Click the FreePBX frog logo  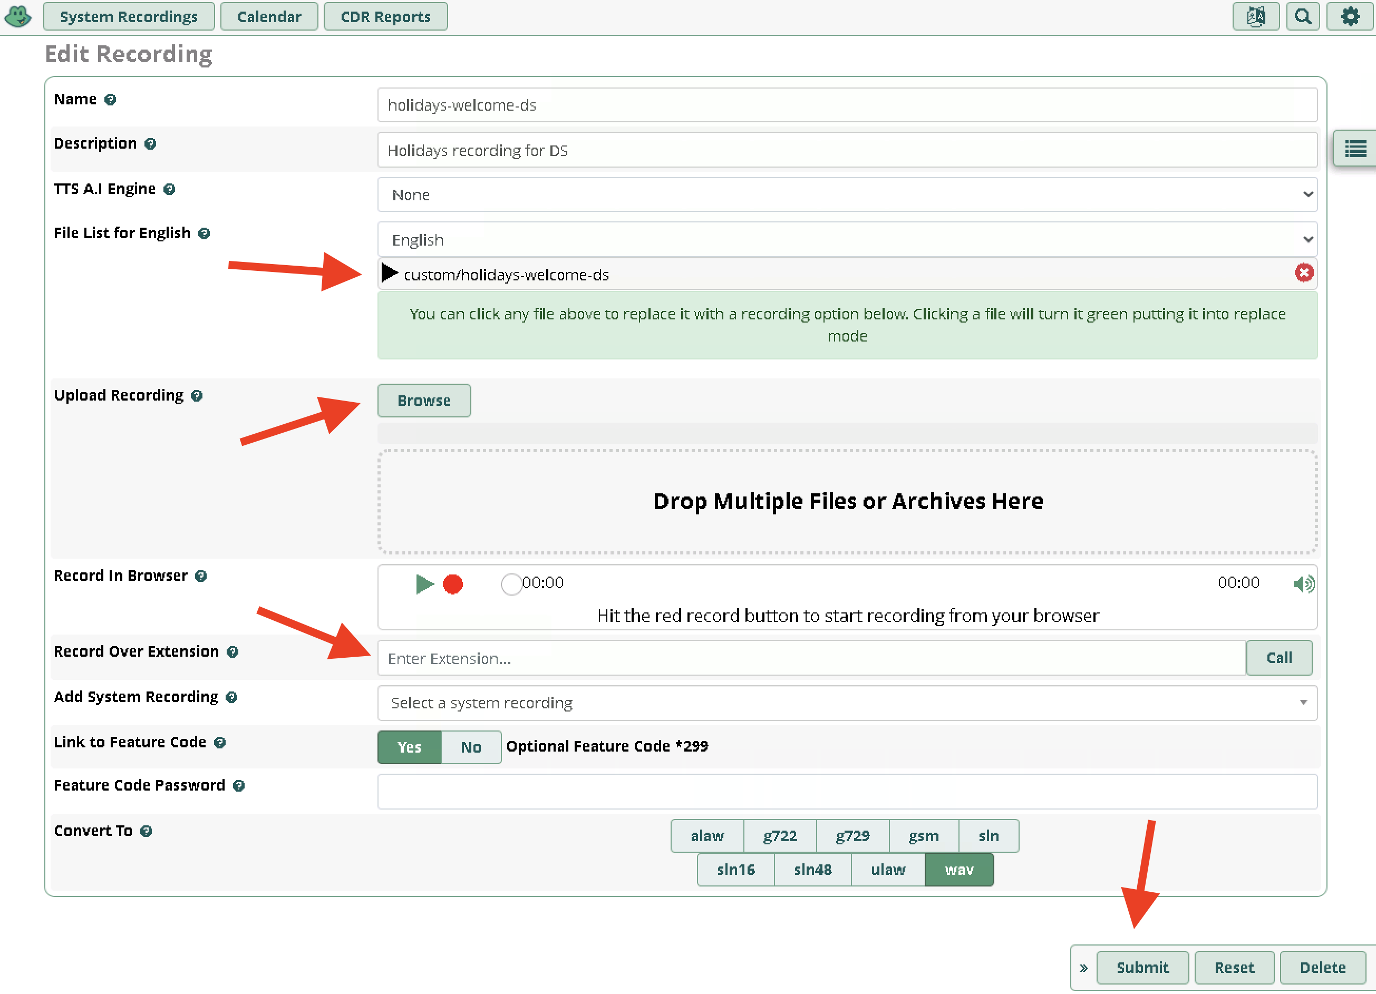coord(18,16)
